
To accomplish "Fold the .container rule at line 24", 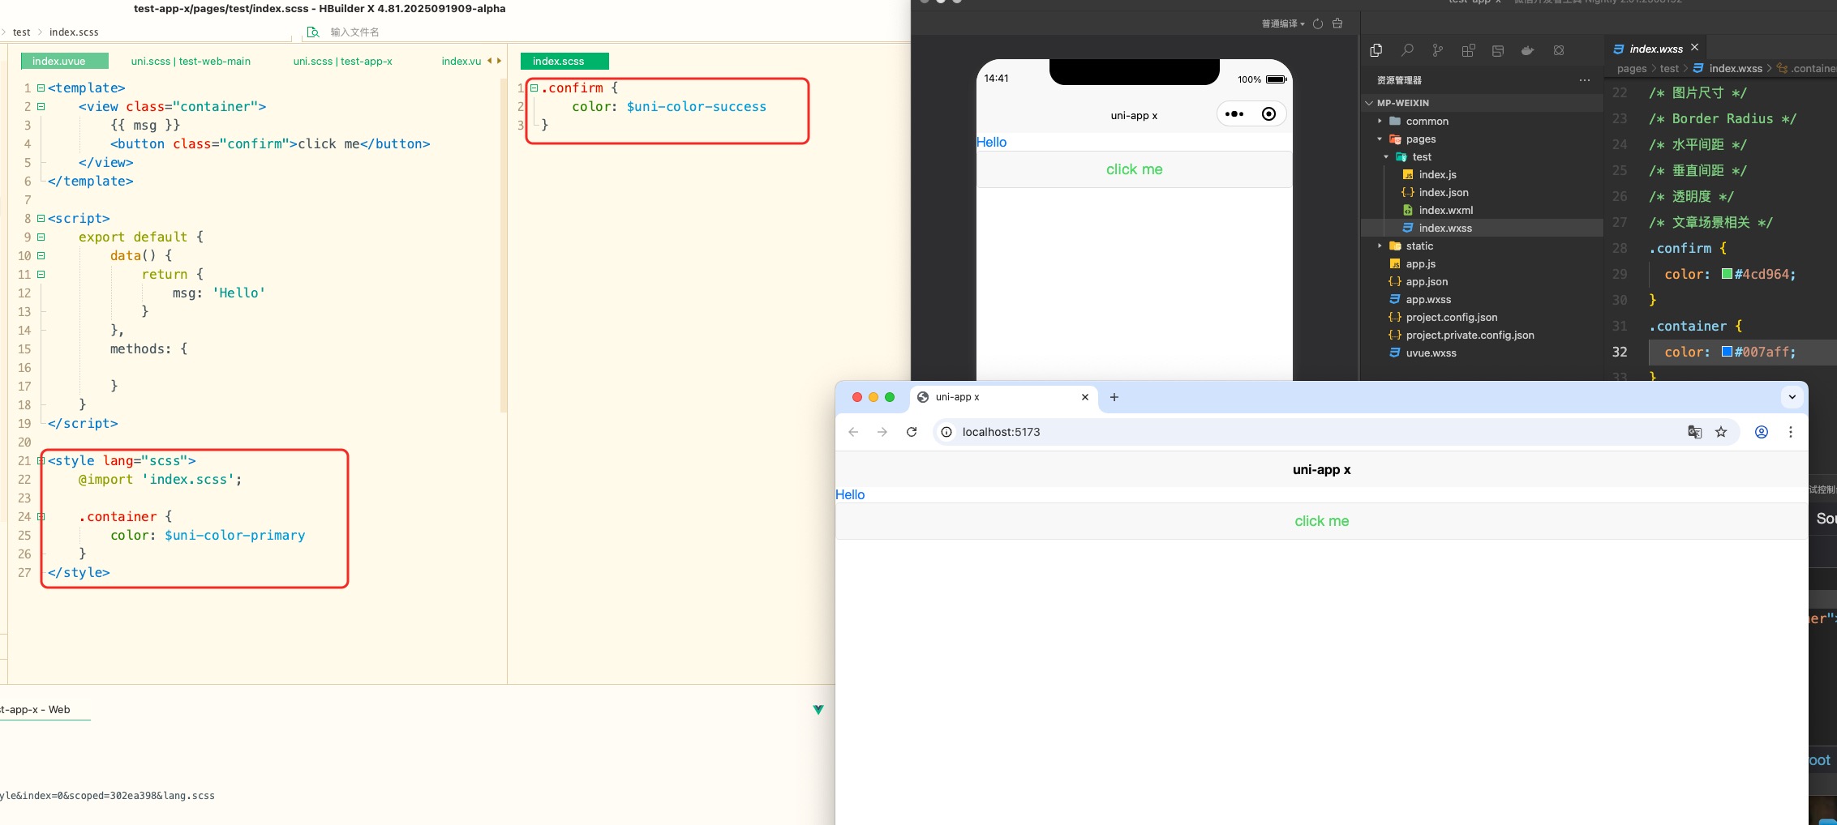I will click(x=41, y=516).
